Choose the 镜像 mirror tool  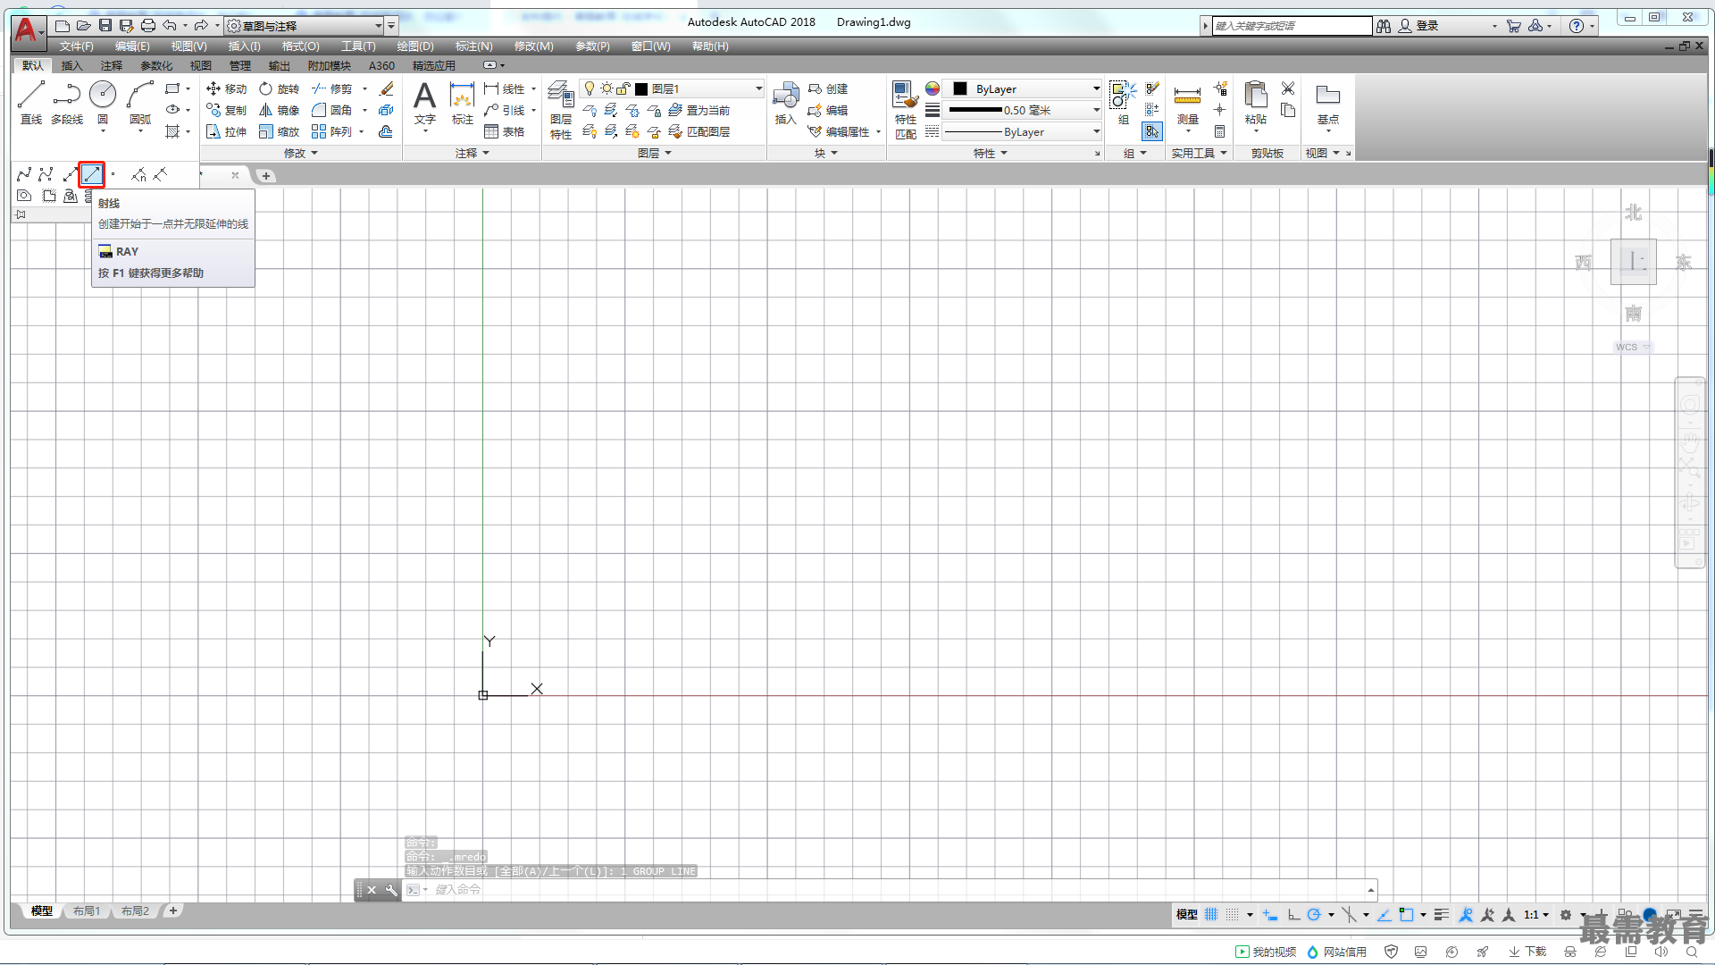click(280, 110)
